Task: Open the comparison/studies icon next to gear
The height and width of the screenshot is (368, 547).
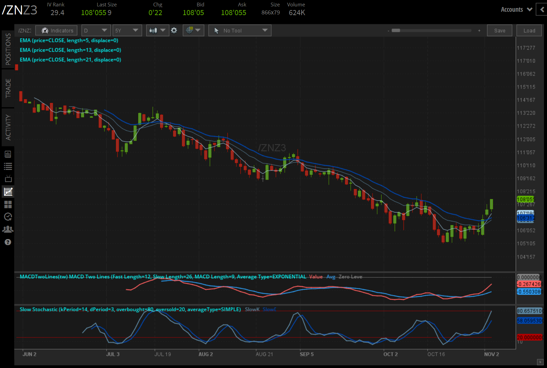Action: 192,30
